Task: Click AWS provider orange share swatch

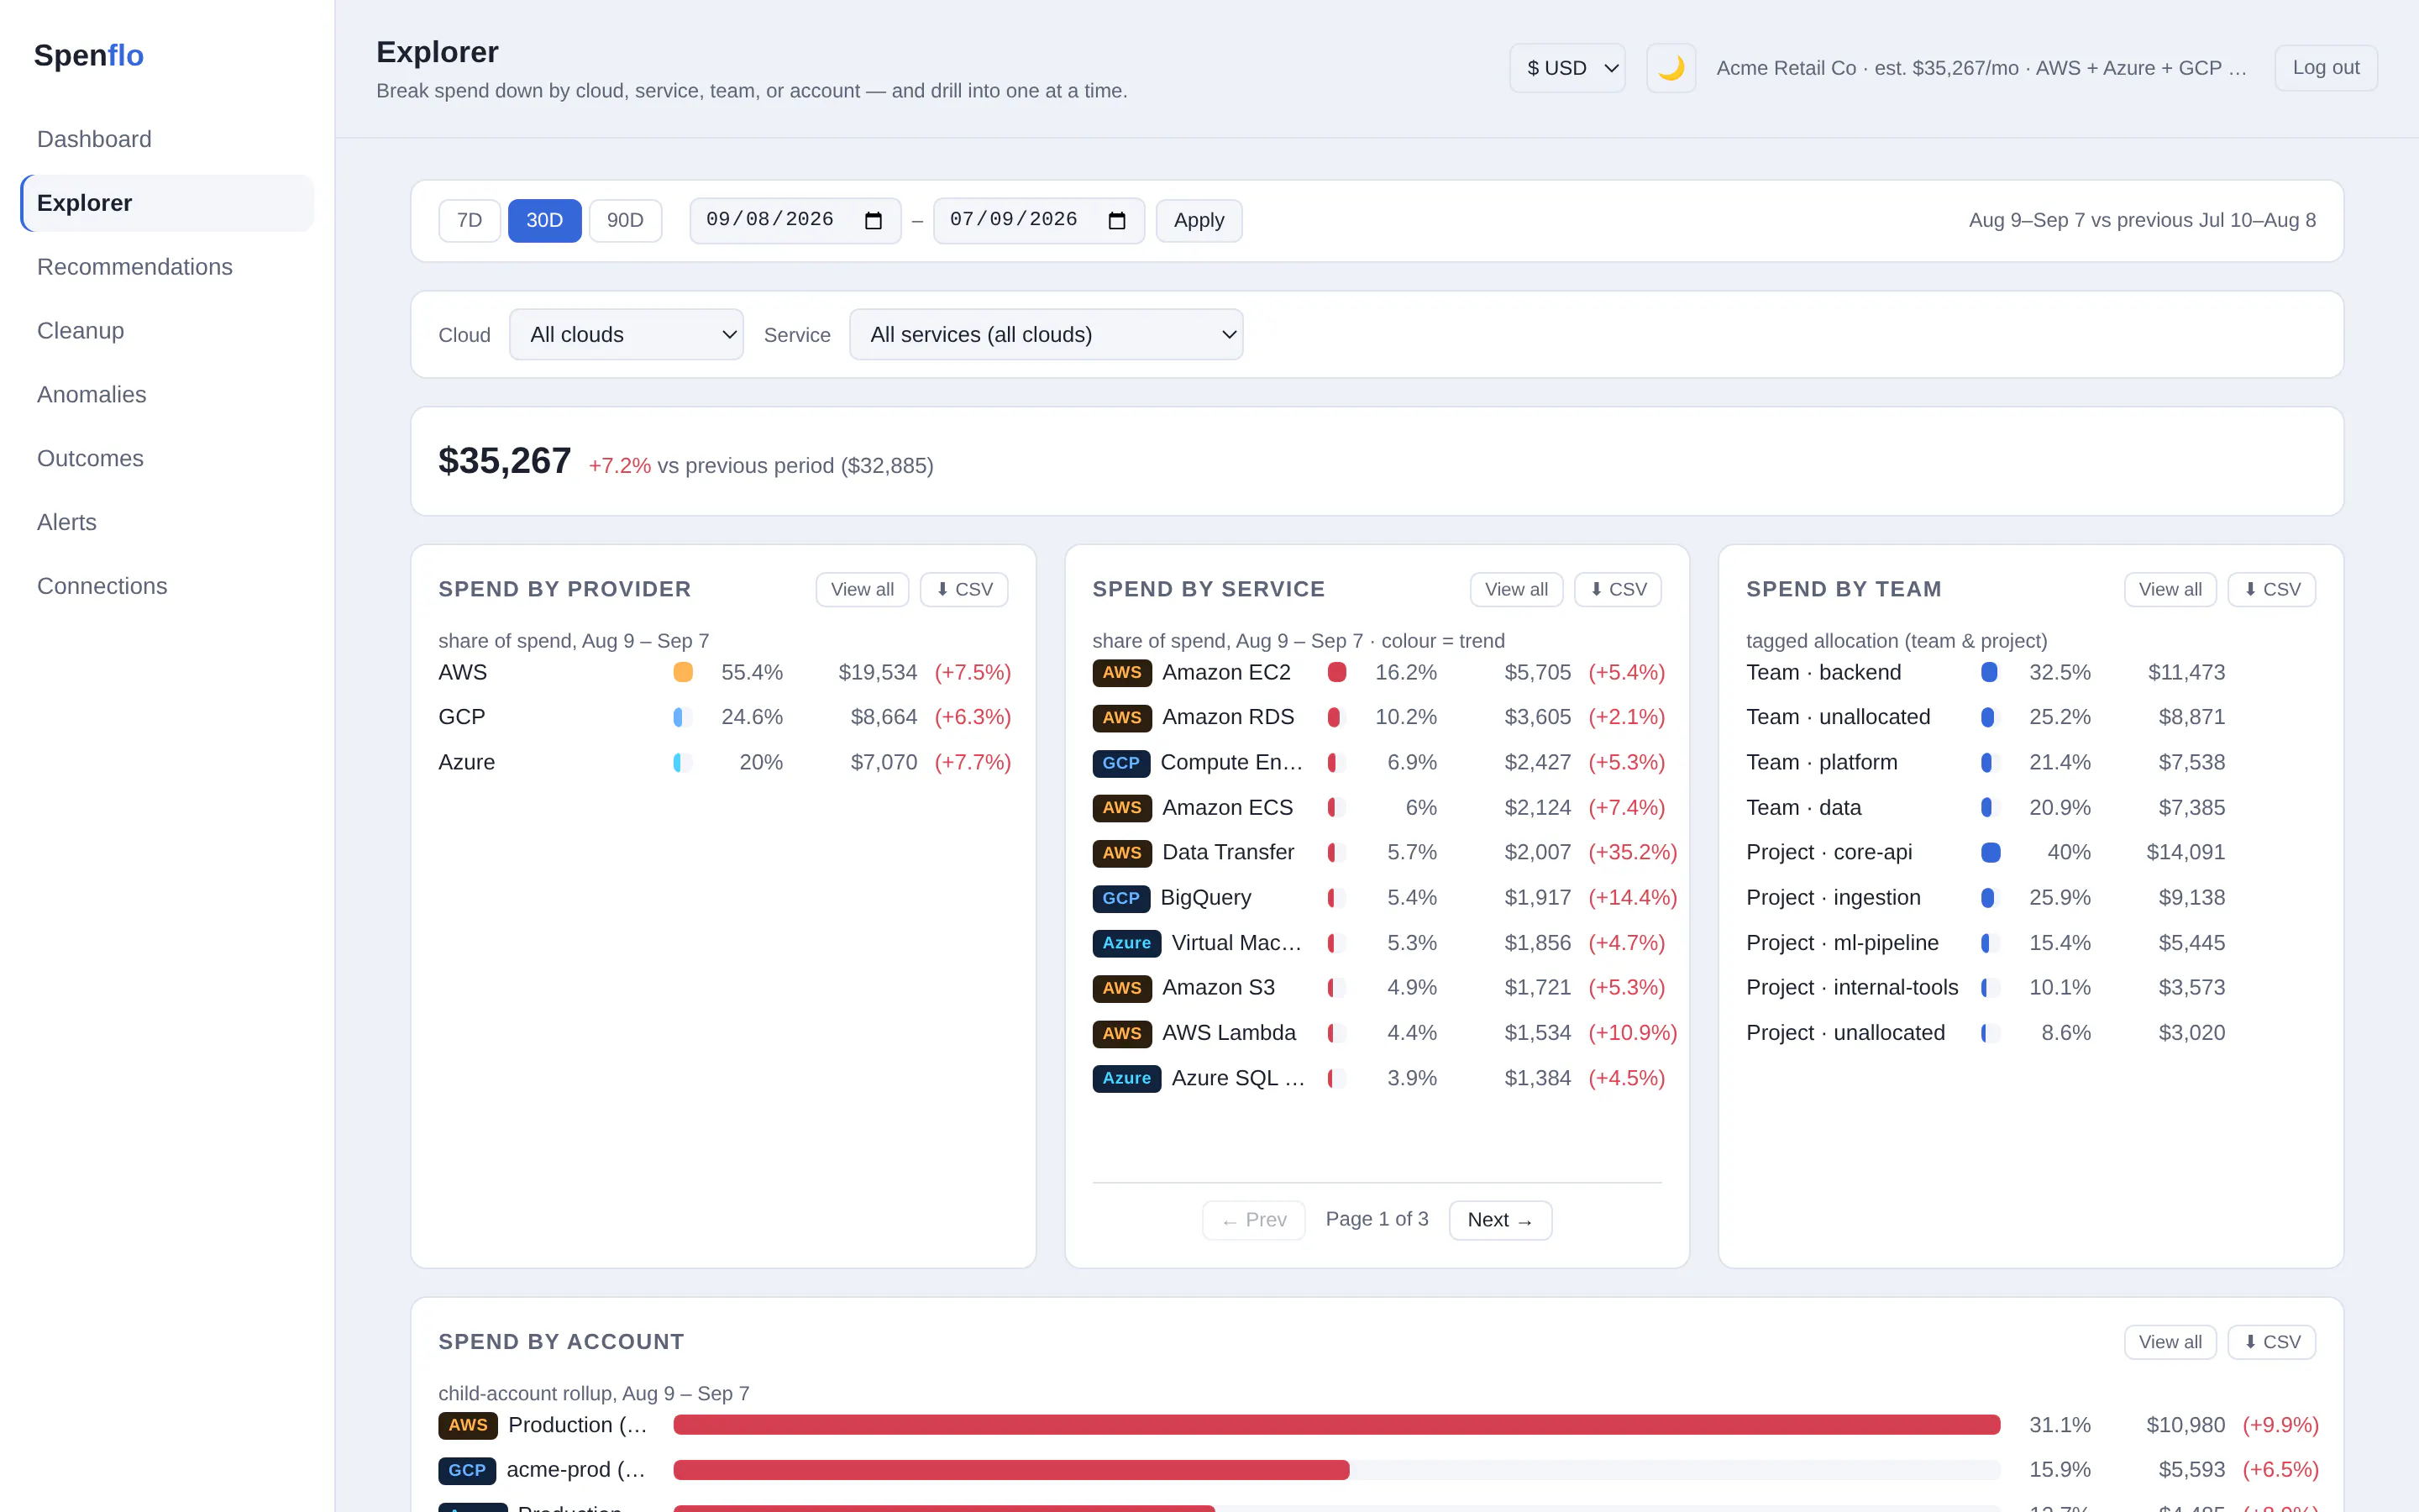Action: click(683, 673)
